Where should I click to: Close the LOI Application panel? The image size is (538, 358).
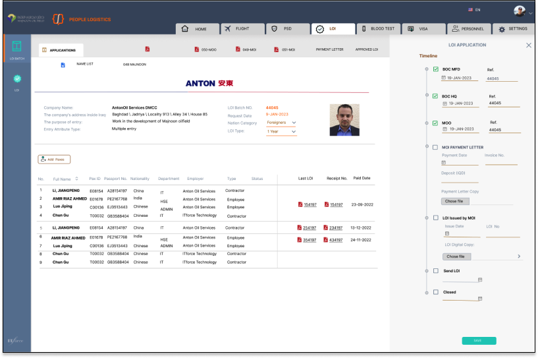tap(528, 45)
